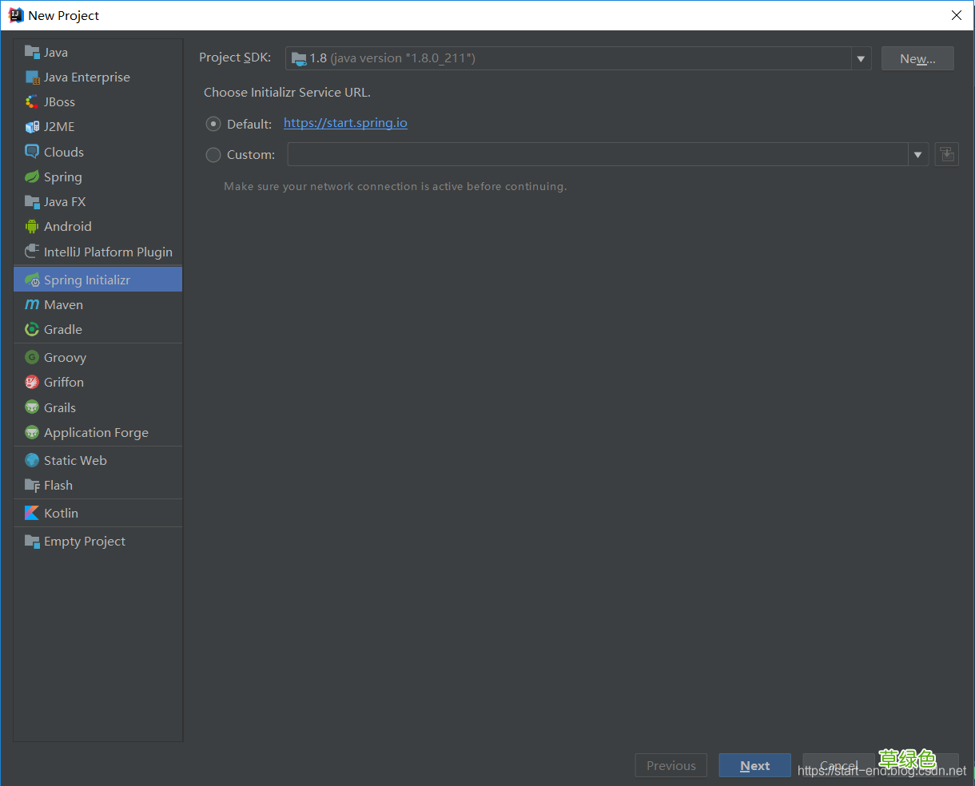Select the Java FX entry text

click(x=65, y=201)
